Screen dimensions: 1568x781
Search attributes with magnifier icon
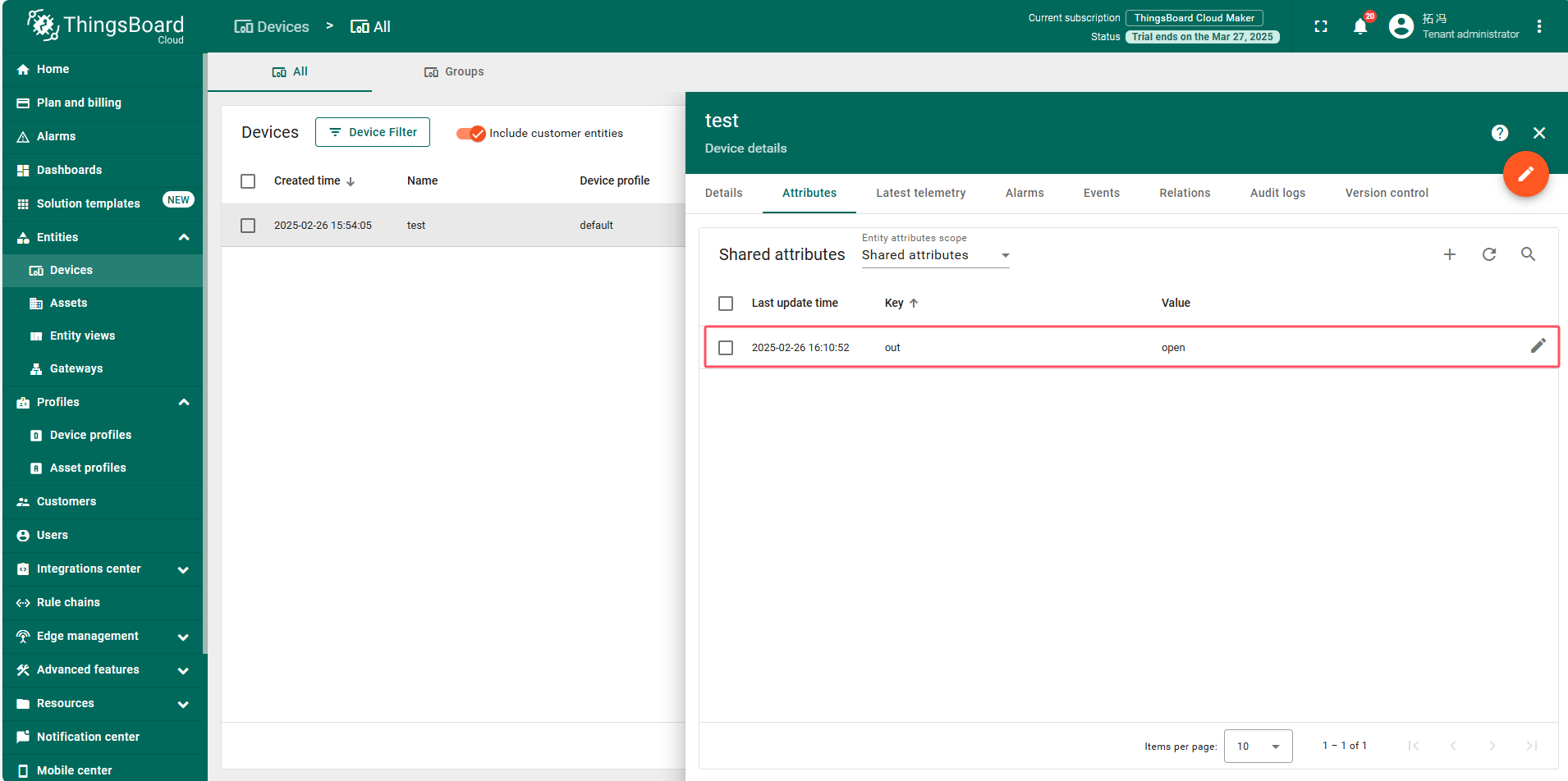click(1528, 254)
